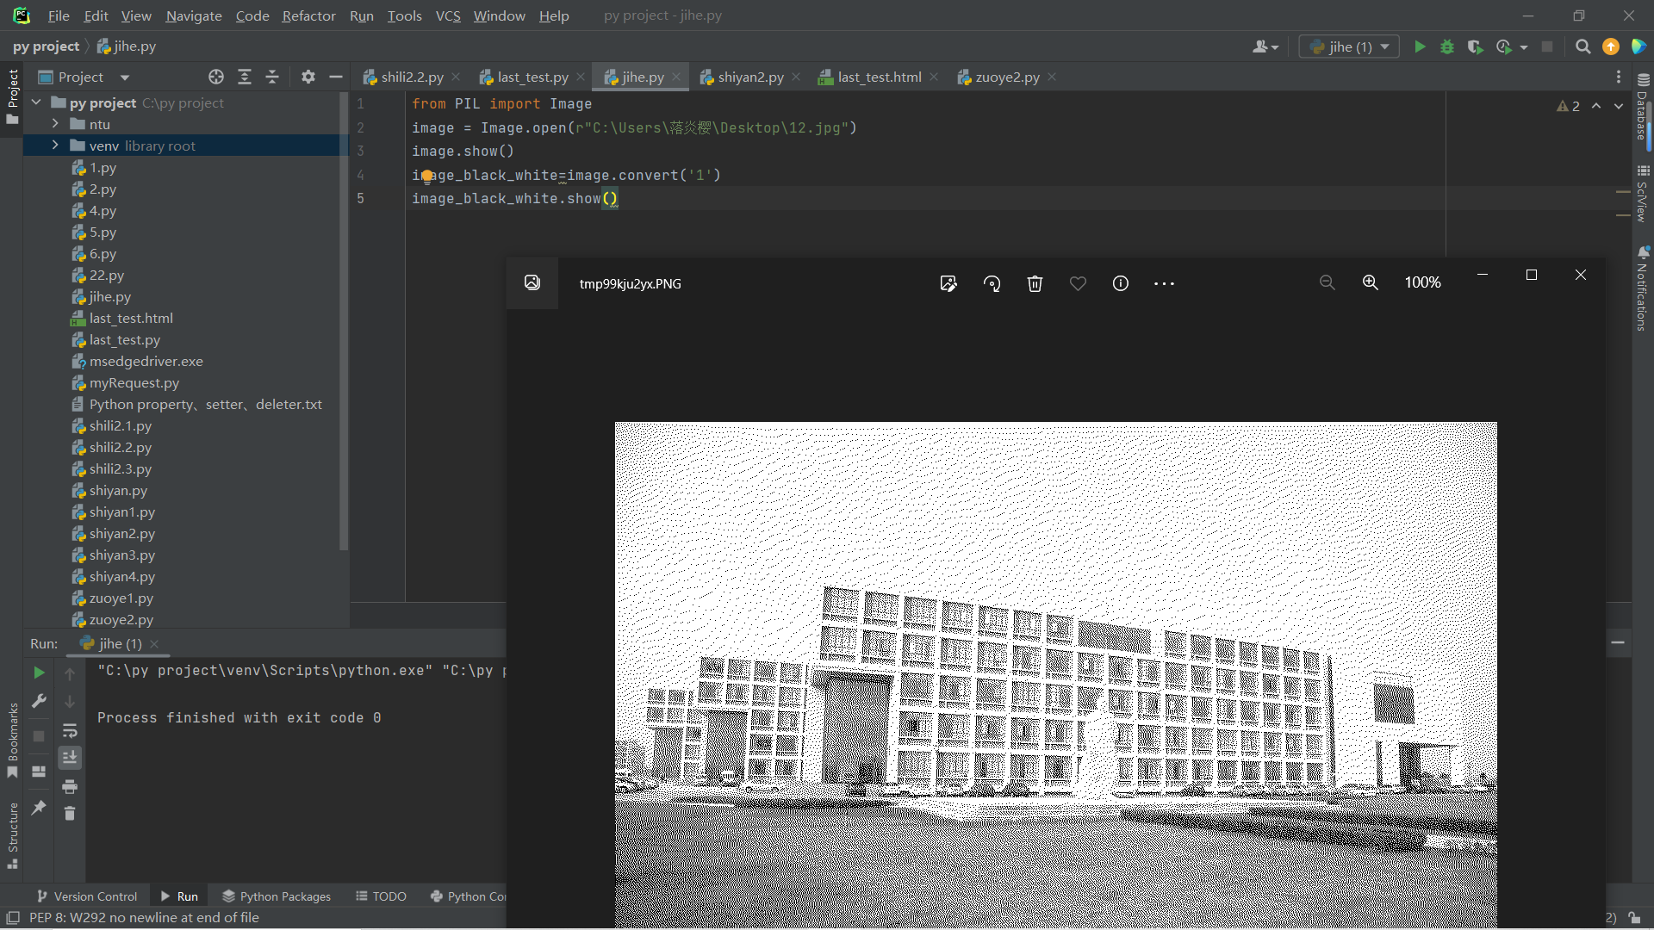This screenshot has height=930, width=1654.
Task: Run the jihe script with the green play button
Action: (1420, 47)
